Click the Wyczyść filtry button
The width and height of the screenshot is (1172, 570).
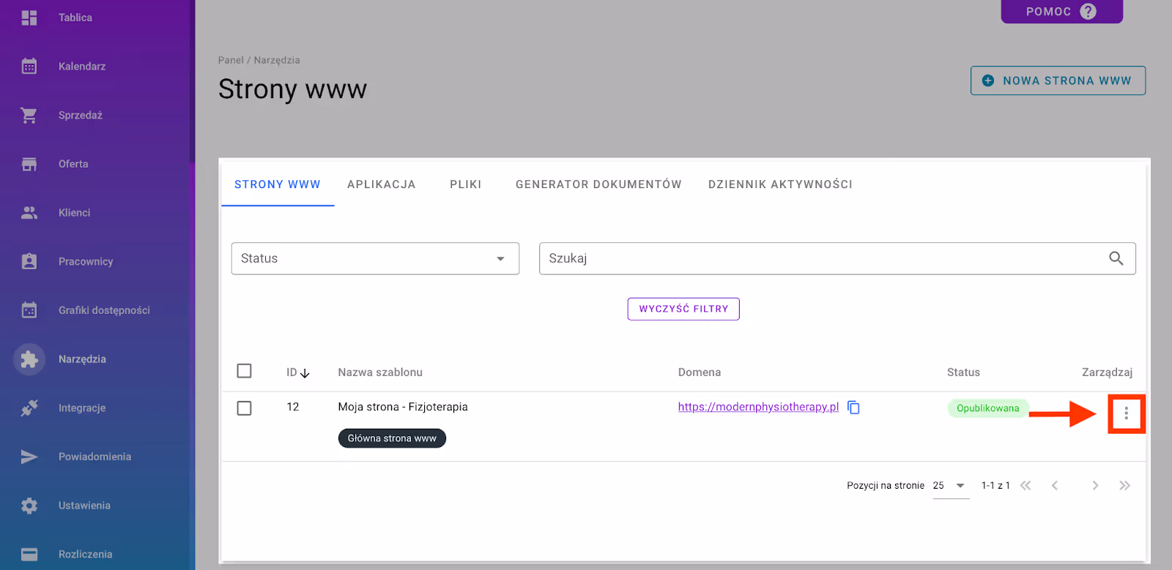tap(683, 309)
